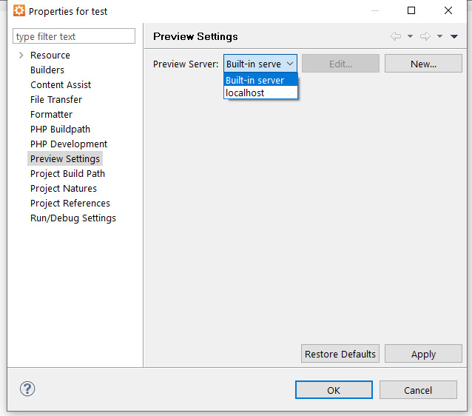Open the view menu triangle icon
Screen dimensions: 472x416
(x=454, y=36)
